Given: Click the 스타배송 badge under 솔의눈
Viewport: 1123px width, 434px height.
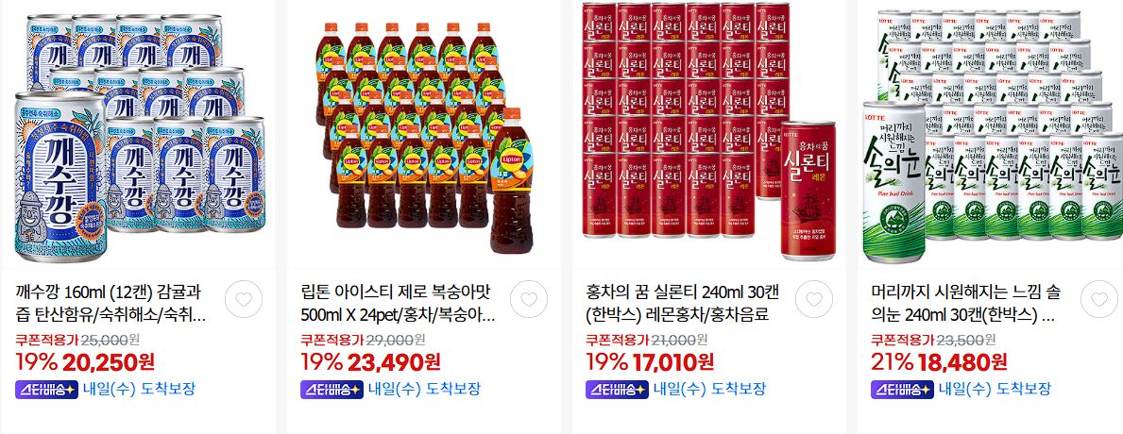Looking at the screenshot, I should [x=902, y=390].
